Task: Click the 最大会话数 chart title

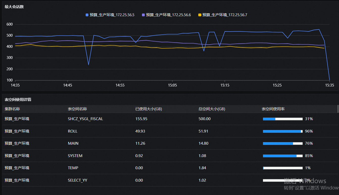Action: 14,7
